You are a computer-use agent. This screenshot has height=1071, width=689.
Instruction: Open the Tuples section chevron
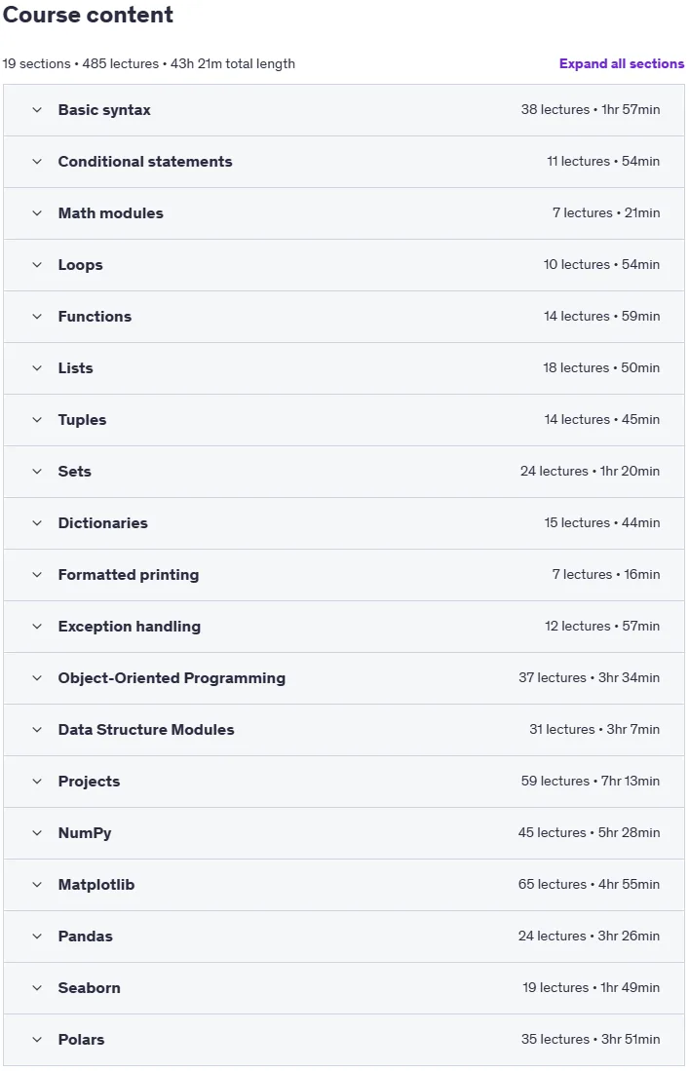(37, 420)
